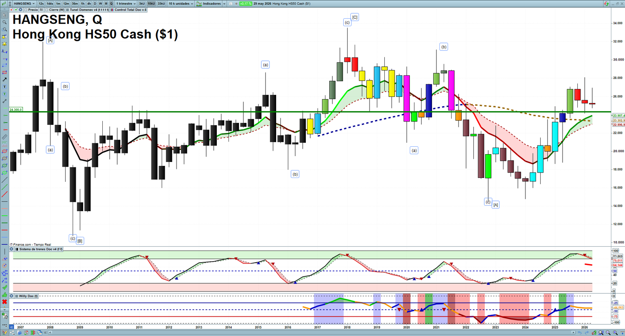The height and width of the screenshot is (336, 625).
Task: Pick the alert bell with cursor tool
Action: (4, 37)
